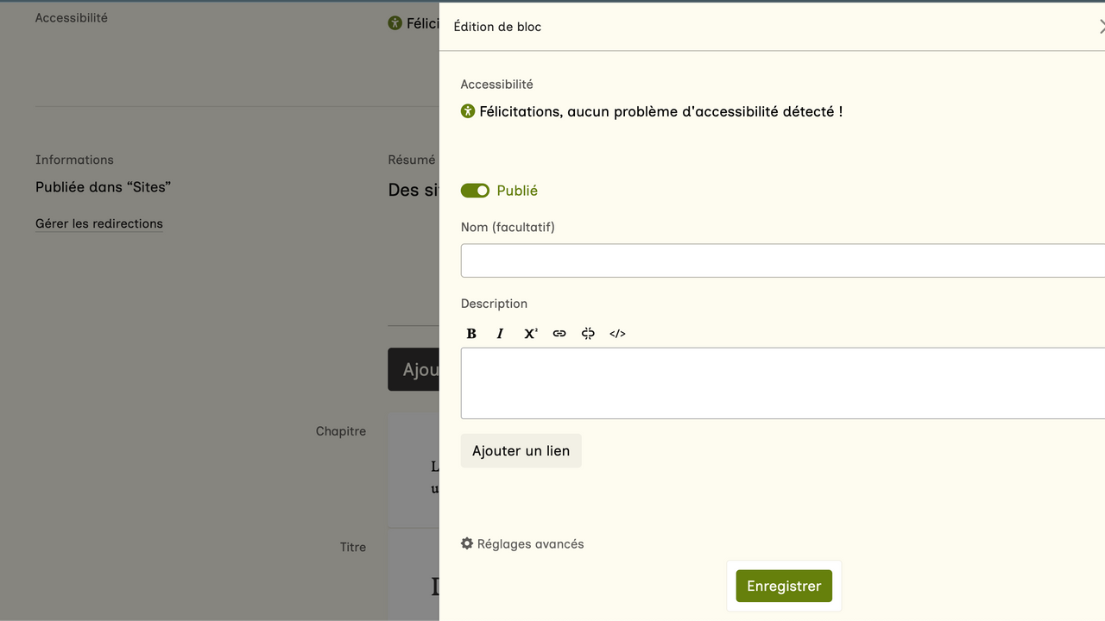This screenshot has height=621, width=1105.
Task: Click inside the Description text area
Action: click(782, 383)
